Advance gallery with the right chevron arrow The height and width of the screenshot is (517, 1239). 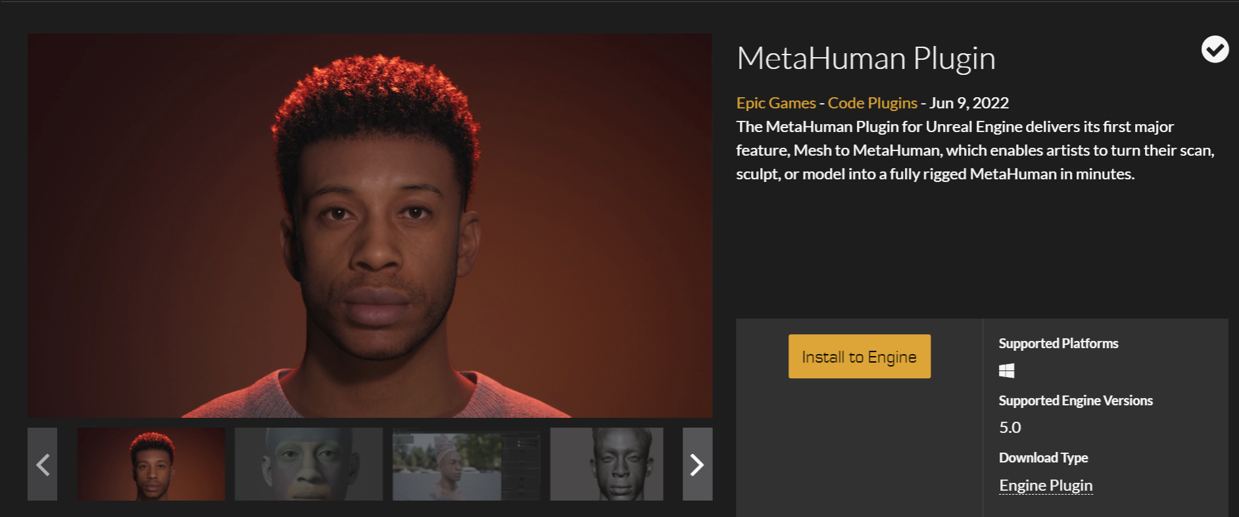tap(697, 464)
